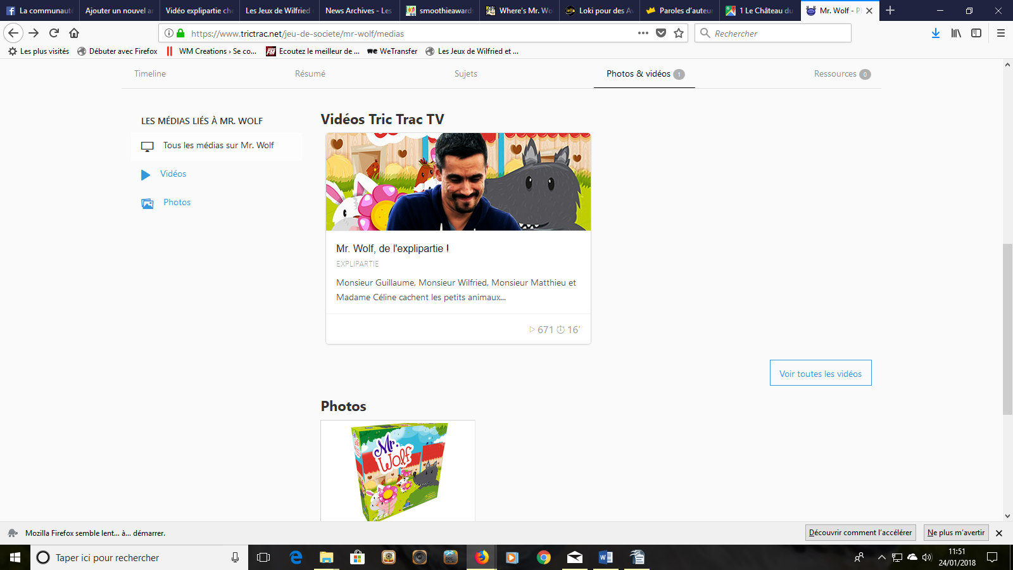Open a new browser tab
The image size is (1013, 570).
tap(890, 10)
